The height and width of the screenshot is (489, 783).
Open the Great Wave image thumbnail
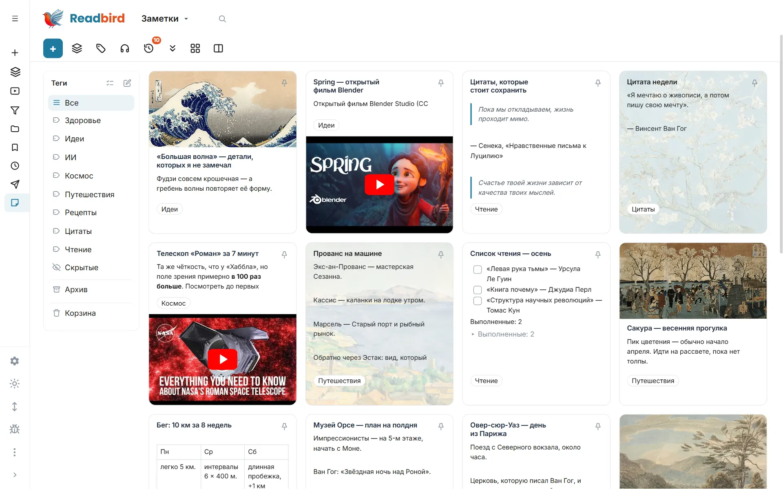[223, 109]
